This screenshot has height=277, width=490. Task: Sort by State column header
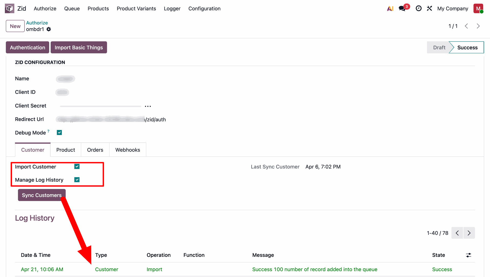(x=438, y=255)
